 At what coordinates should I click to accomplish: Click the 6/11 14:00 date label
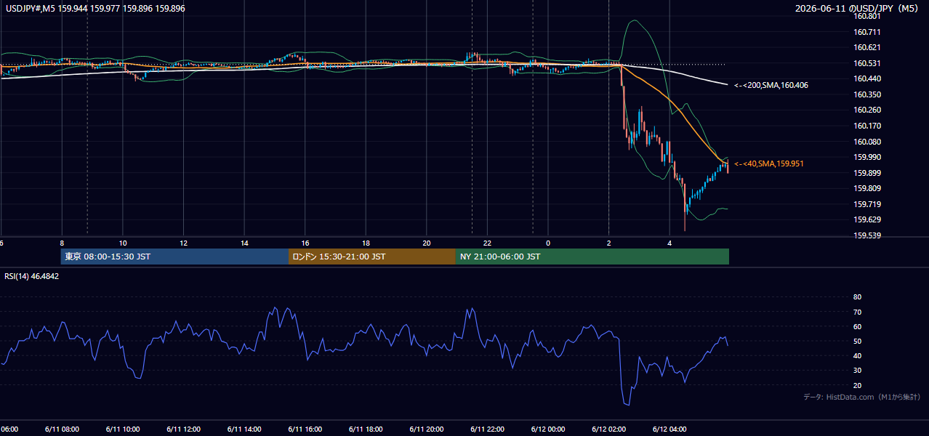click(244, 429)
